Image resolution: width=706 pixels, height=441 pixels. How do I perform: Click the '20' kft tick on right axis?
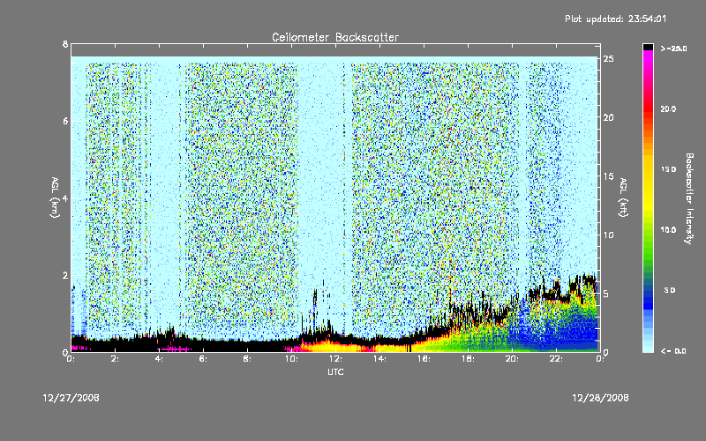click(x=609, y=117)
